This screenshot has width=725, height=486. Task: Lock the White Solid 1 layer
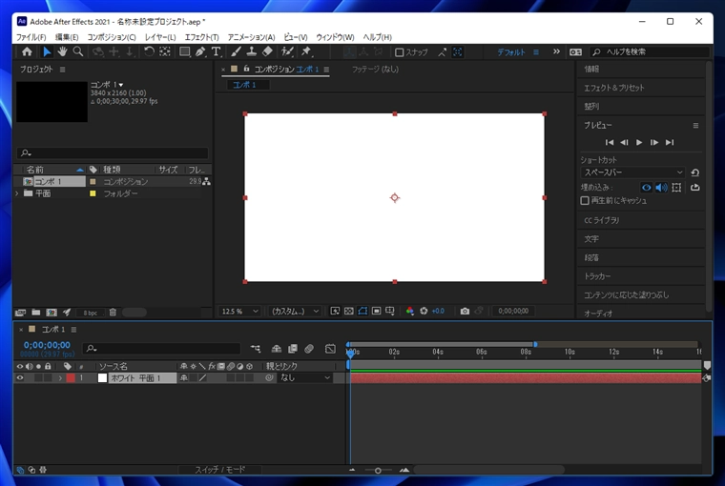click(48, 378)
